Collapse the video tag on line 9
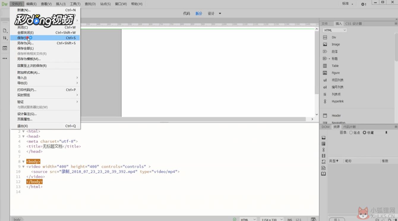This screenshot has width=398, height=221. 23,167
